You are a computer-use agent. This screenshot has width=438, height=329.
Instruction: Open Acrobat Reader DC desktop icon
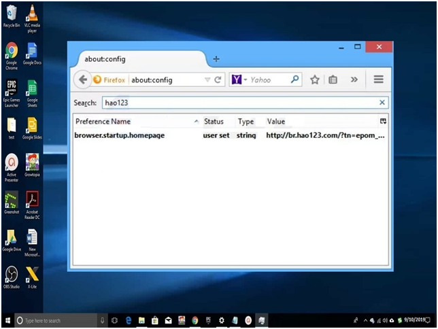click(32, 205)
